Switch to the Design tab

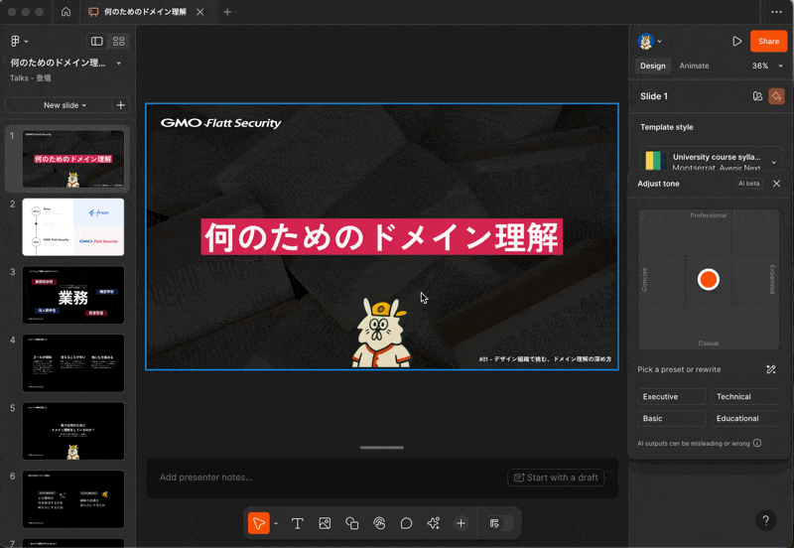[x=652, y=66]
